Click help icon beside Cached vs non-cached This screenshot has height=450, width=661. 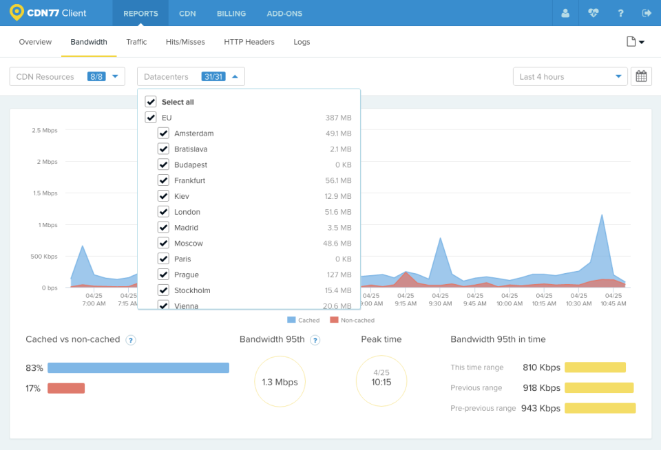[x=130, y=340]
